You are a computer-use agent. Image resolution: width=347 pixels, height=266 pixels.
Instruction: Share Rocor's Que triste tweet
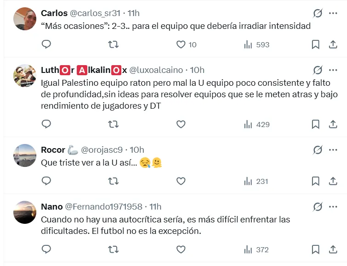pyautogui.click(x=333, y=181)
